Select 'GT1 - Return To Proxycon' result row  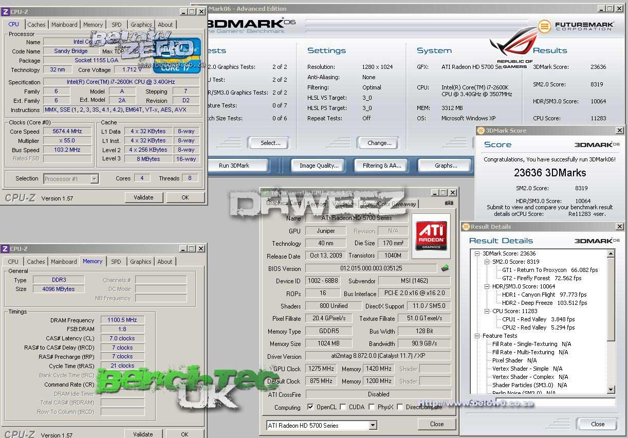click(550, 270)
